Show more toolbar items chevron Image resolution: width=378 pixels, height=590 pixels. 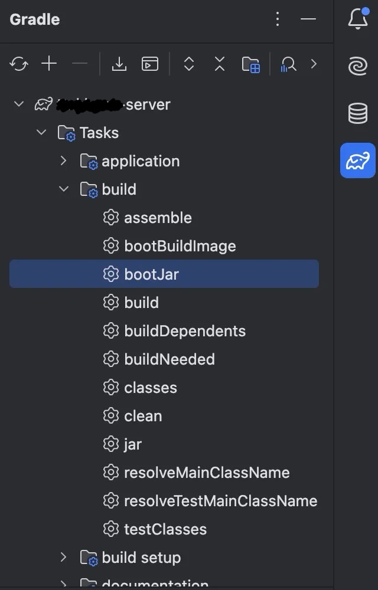tap(314, 64)
